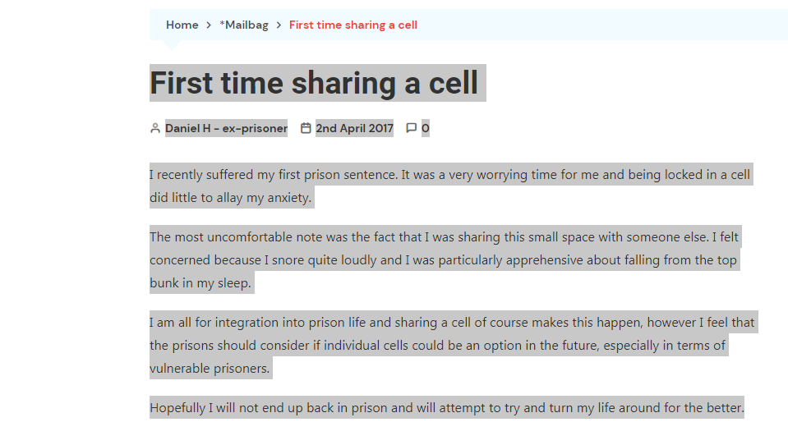The image size is (788, 445).
Task: Click the paragraph starting 'I recently suffered'
Action: click(449, 186)
